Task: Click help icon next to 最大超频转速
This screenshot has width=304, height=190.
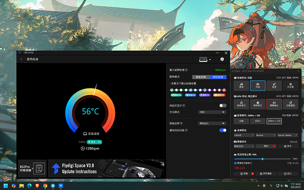Action: [x=186, y=70]
